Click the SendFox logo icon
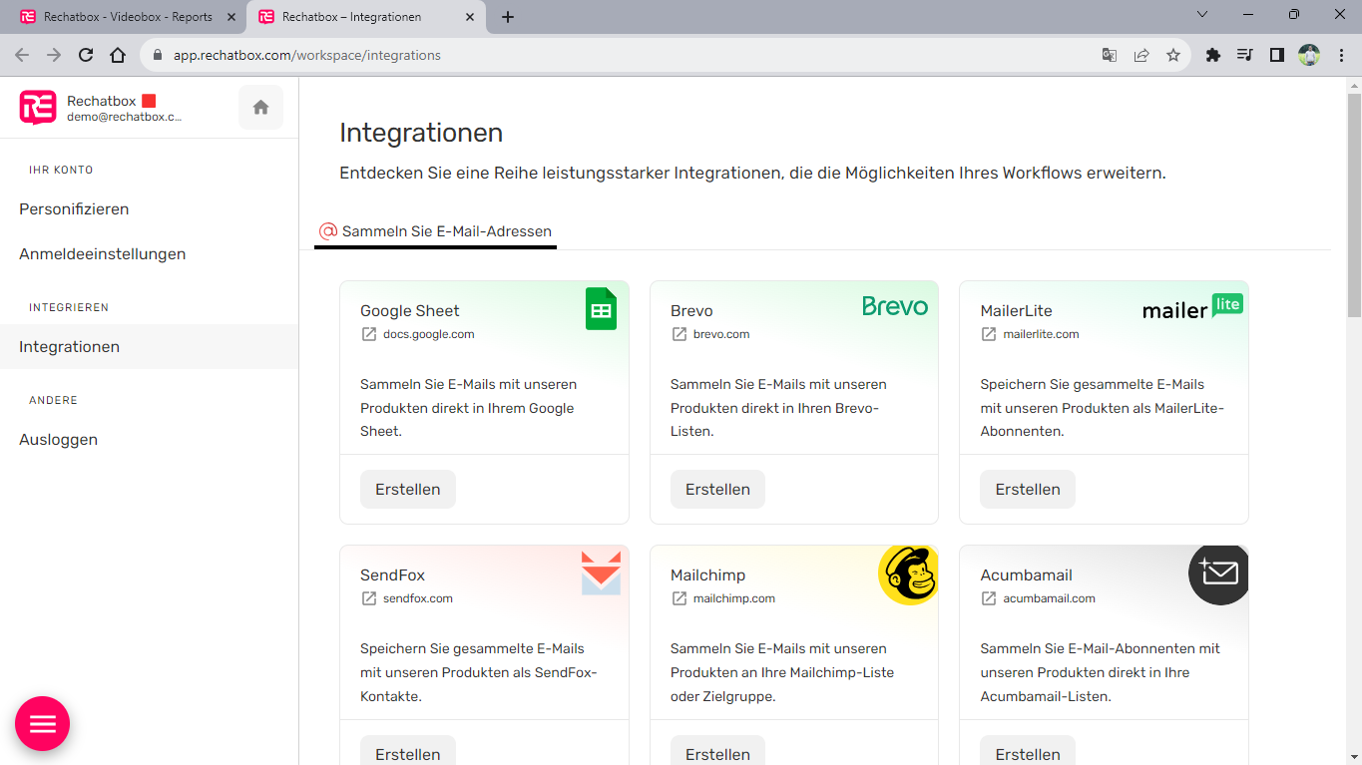 pyautogui.click(x=601, y=573)
